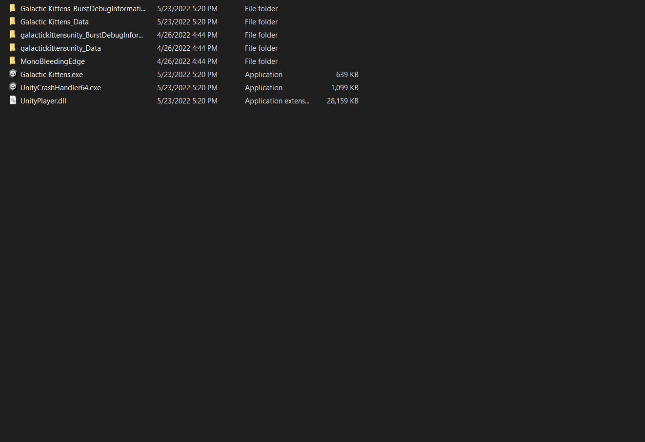Select the MonoBleedingEdge folder name
Viewport: 645px width, 442px height.
tap(53, 61)
